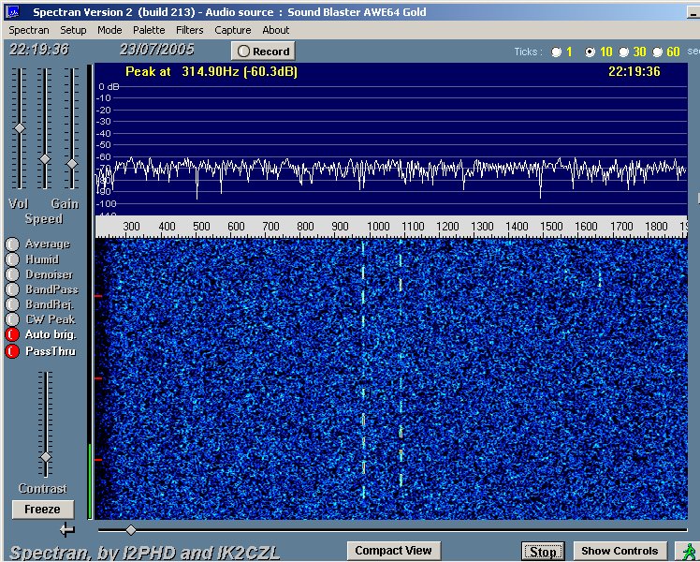Toggle the Average filter indicator
The width and height of the screenshot is (700, 562).
pos(12,244)
